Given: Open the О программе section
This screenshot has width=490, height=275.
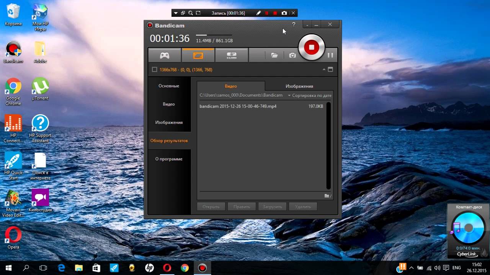Looking at the screenshot, I should point(169,159).
